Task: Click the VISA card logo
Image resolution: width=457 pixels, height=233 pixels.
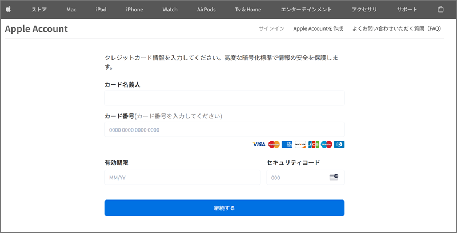Action: point(259,144)
